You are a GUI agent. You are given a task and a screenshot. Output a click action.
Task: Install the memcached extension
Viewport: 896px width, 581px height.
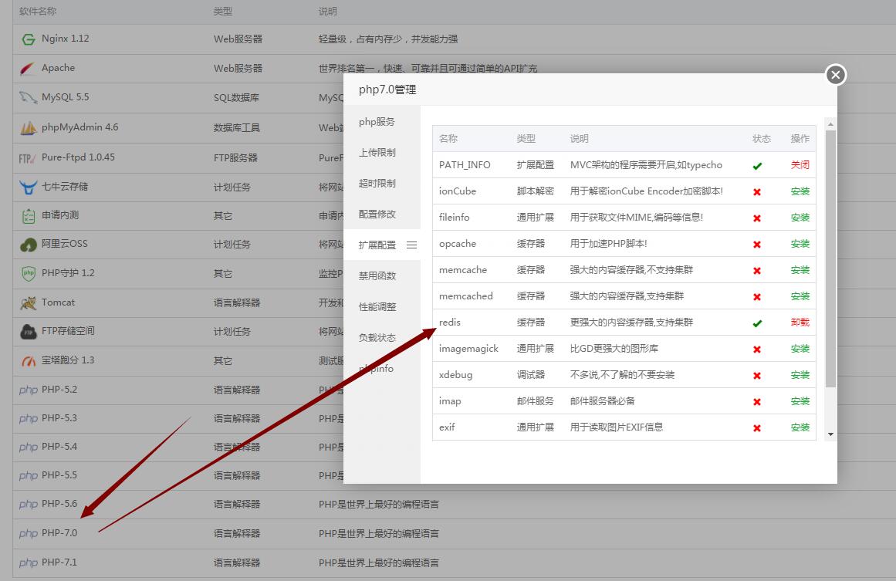800,296
